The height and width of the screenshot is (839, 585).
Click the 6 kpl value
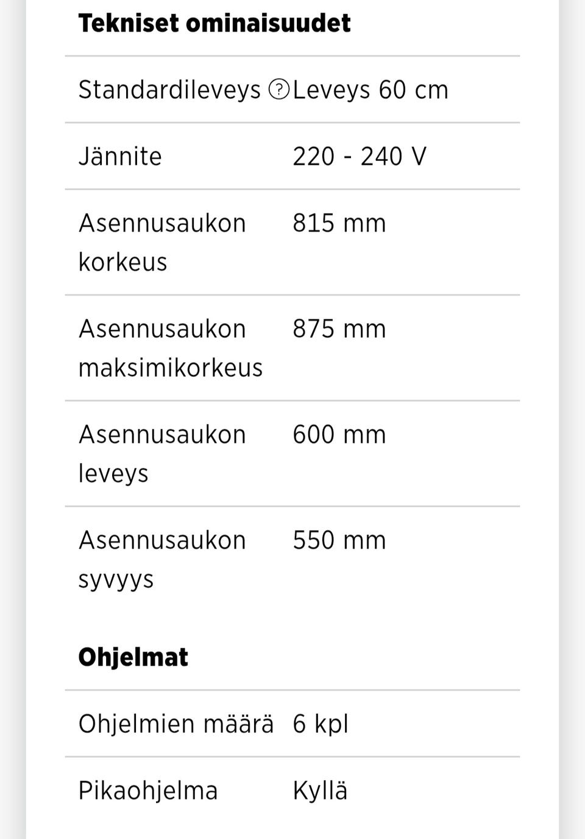[x=321, y=724]
